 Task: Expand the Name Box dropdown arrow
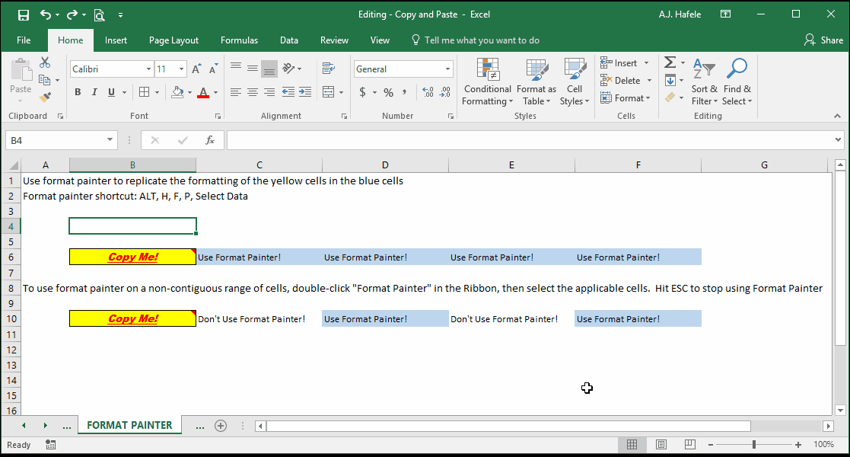click(110, 140)
